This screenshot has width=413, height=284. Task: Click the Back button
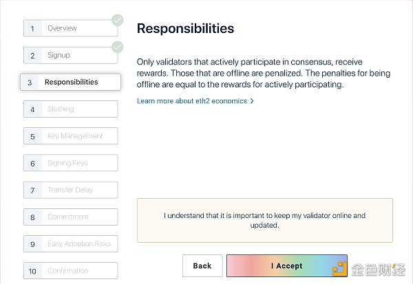(202, 265)
